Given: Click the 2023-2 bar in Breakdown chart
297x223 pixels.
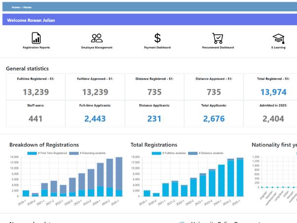Looking at the screenshot, I should (x=91, y=182).
